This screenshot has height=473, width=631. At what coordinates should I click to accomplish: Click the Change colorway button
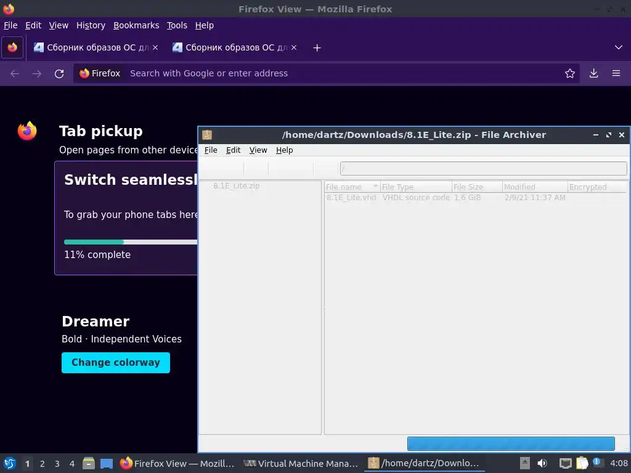point(116,363)
